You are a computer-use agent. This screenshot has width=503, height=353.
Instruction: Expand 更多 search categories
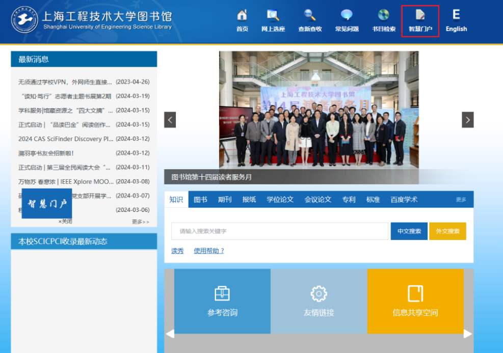tap(461, 200)
